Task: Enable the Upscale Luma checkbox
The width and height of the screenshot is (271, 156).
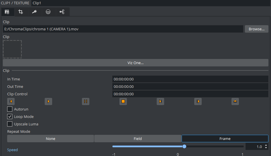Action: 10,124
